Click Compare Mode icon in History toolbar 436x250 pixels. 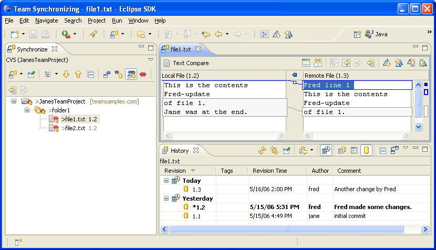point(395,150)
